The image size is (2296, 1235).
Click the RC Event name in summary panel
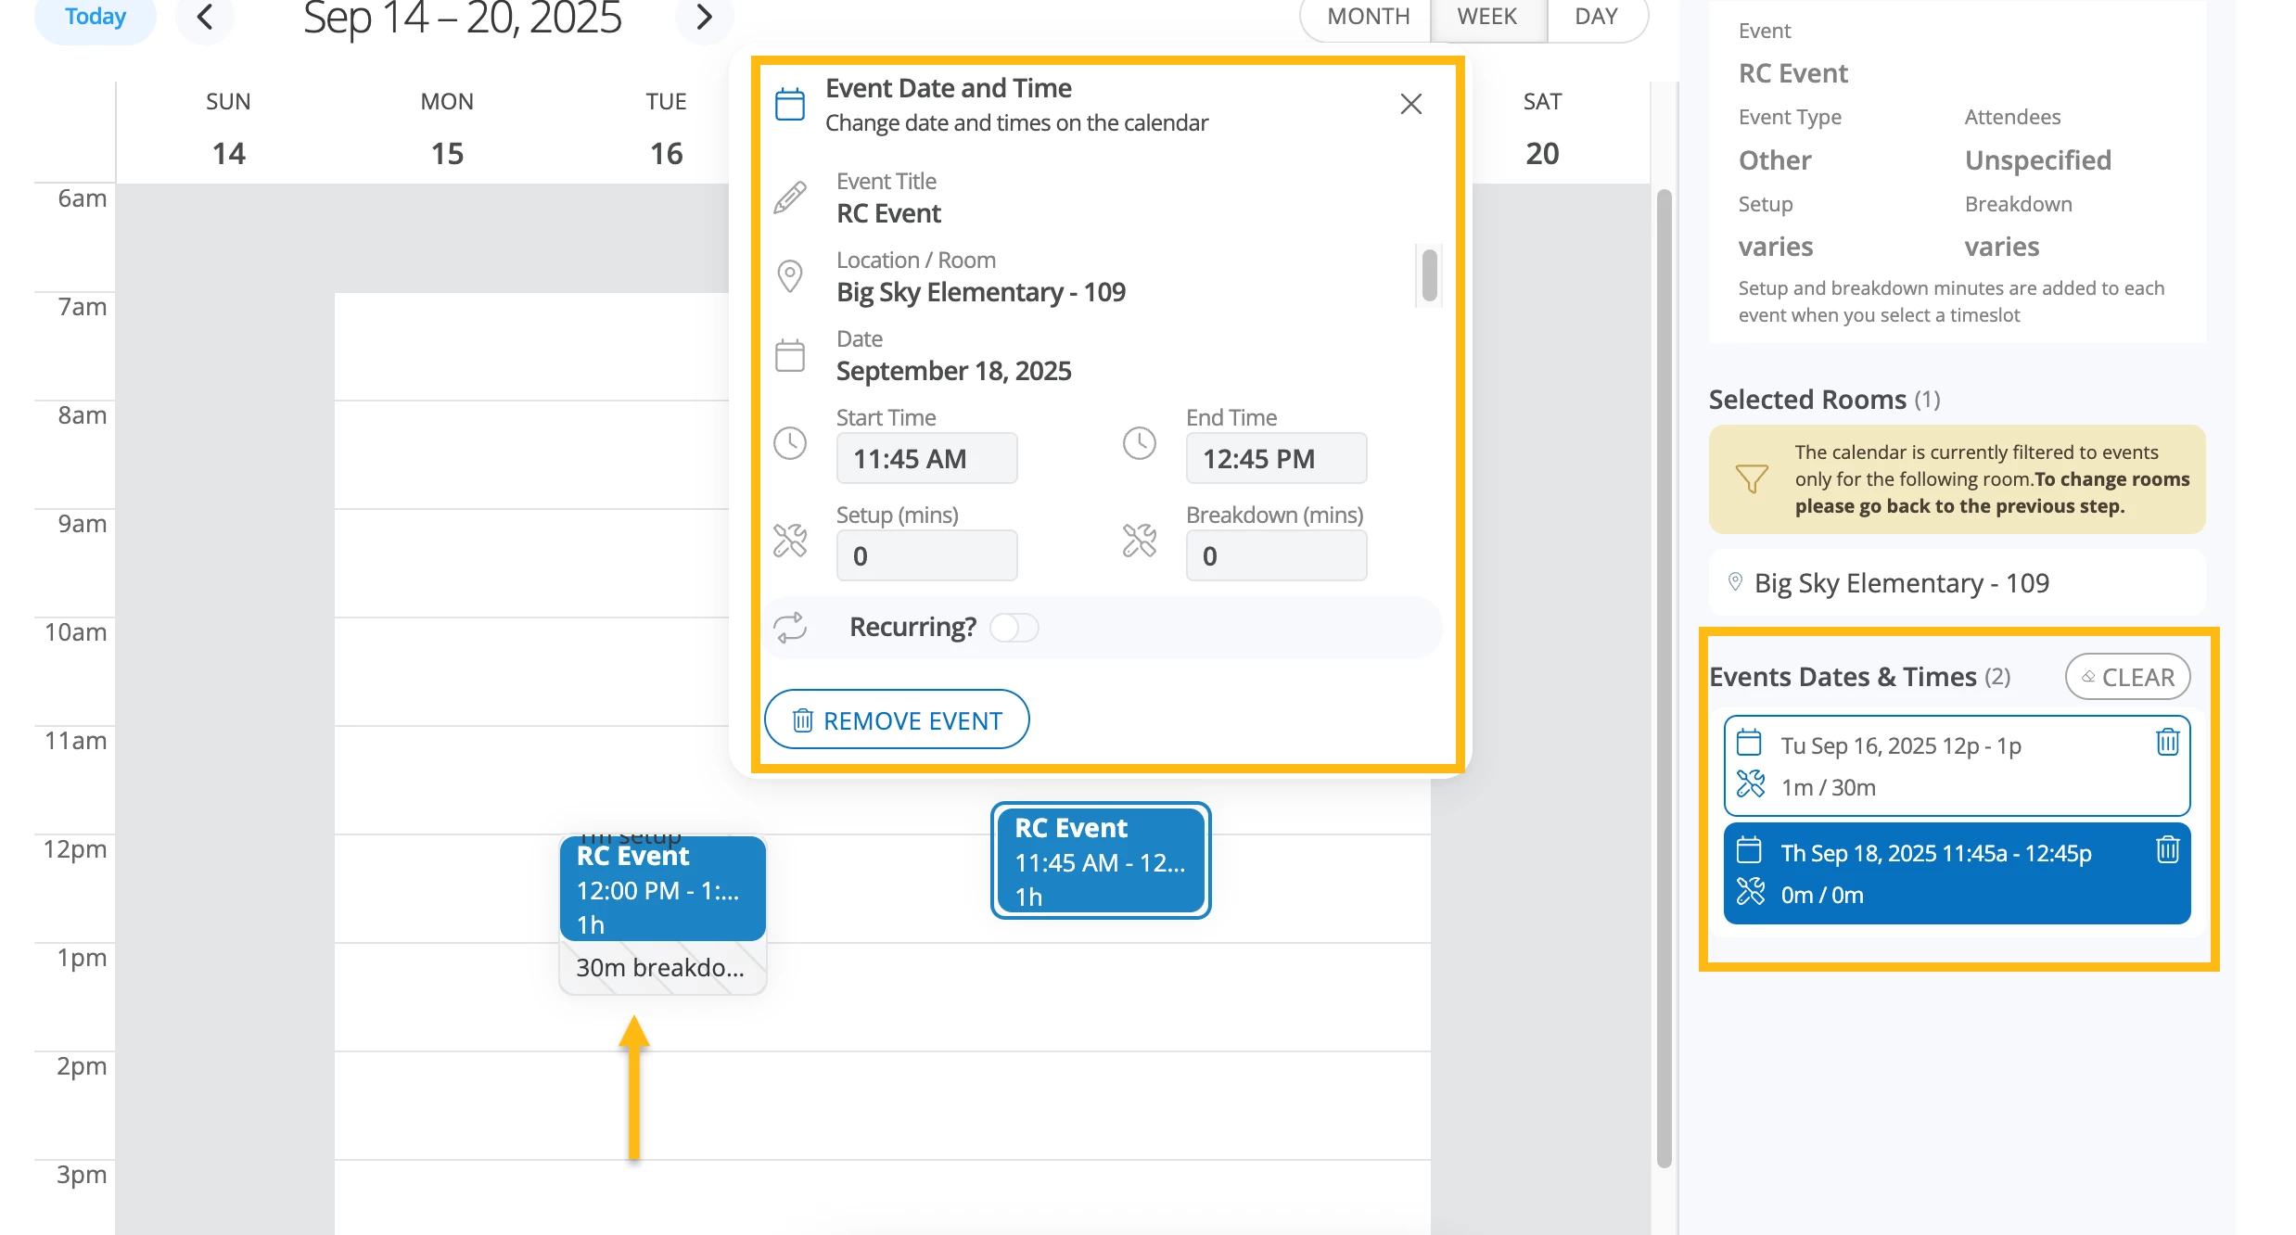1793,73
